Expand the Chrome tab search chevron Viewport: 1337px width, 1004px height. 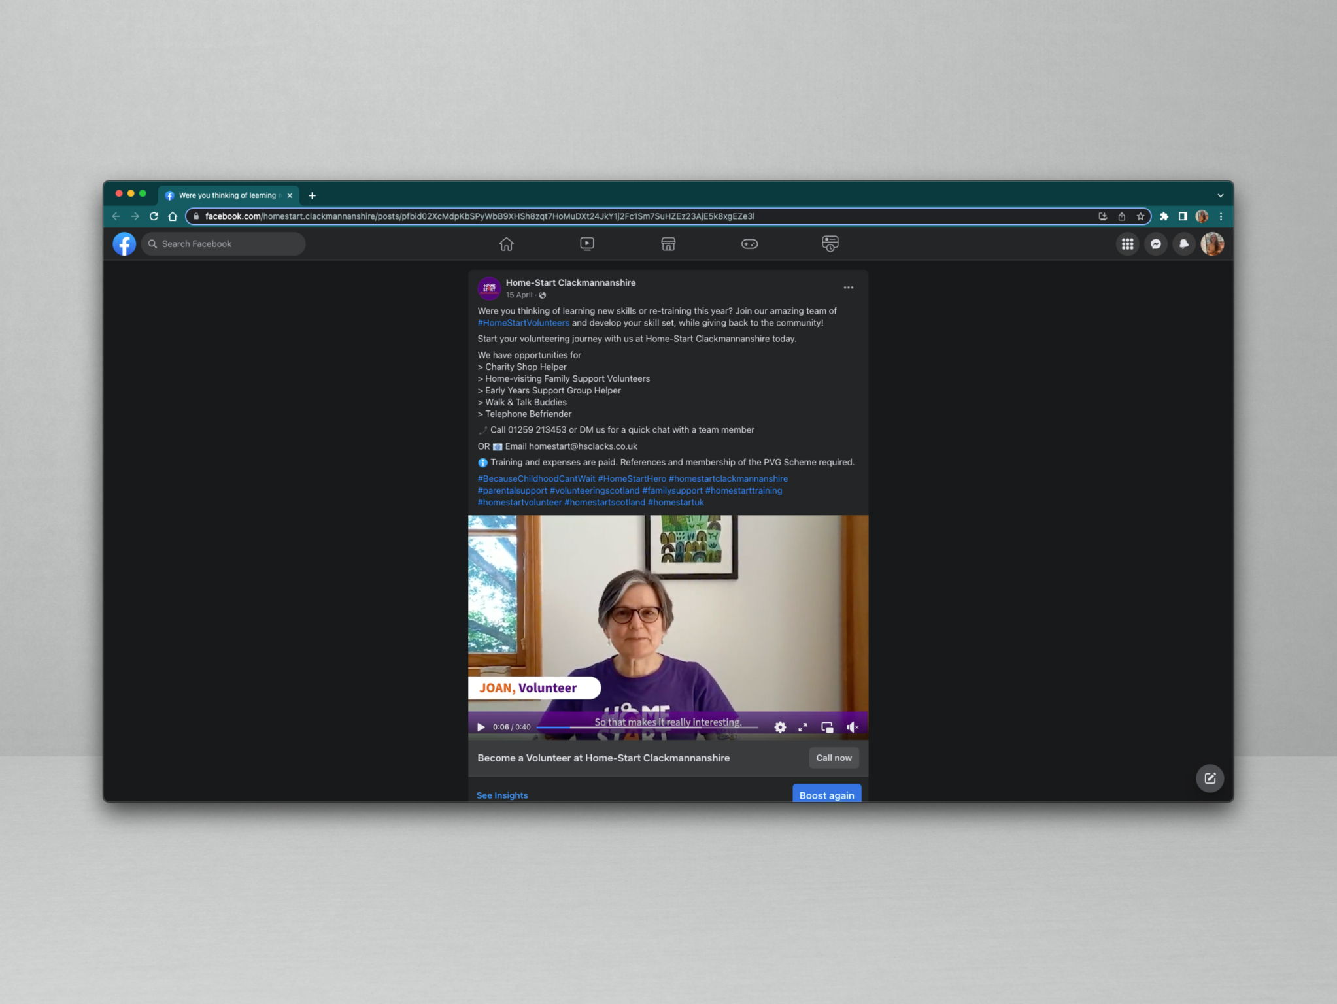(1220, 195)
